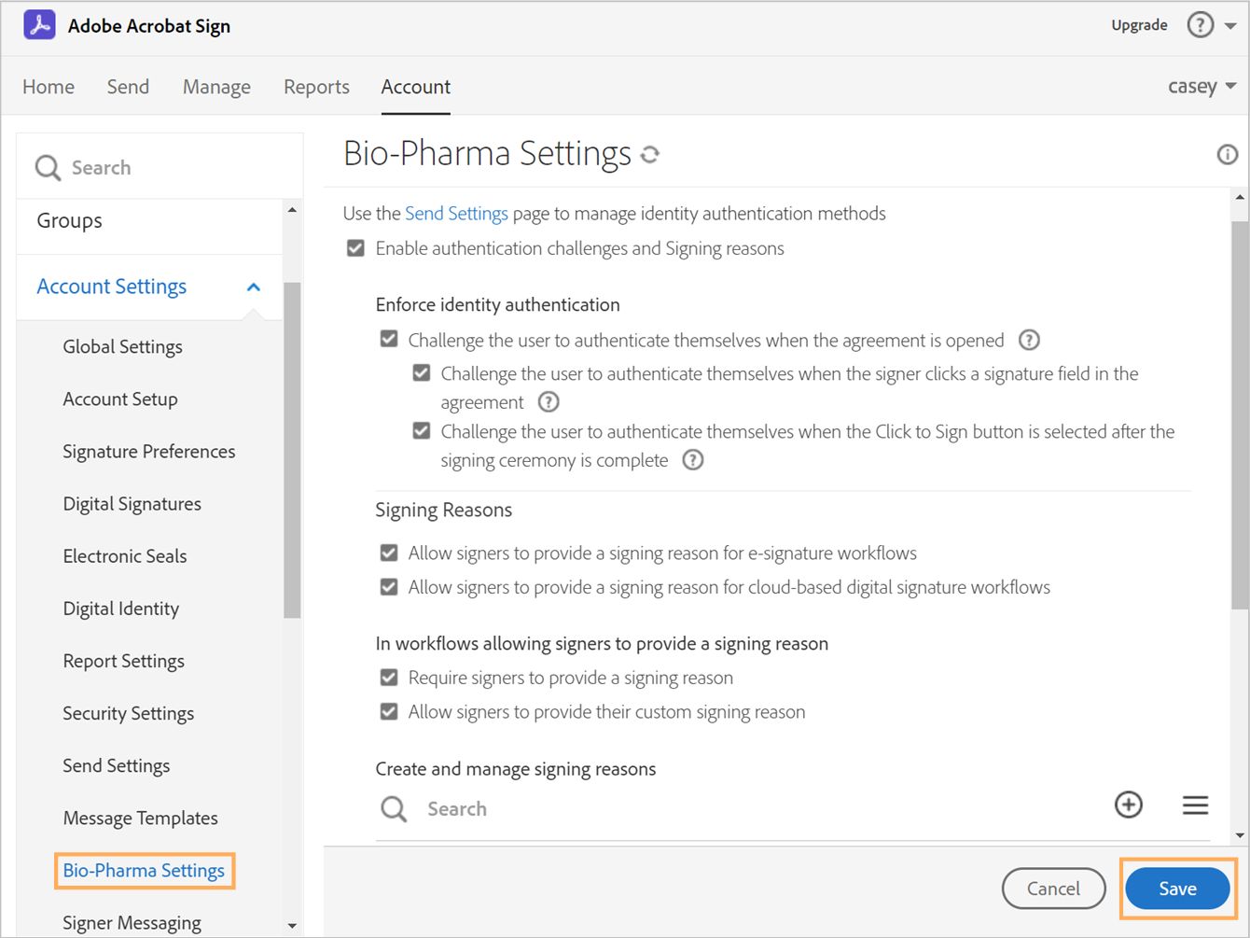Screen dimensions: 1250x938
Task: Follow the Send Settings link in description
Action: pyautogui.click(x=456, y=214)
